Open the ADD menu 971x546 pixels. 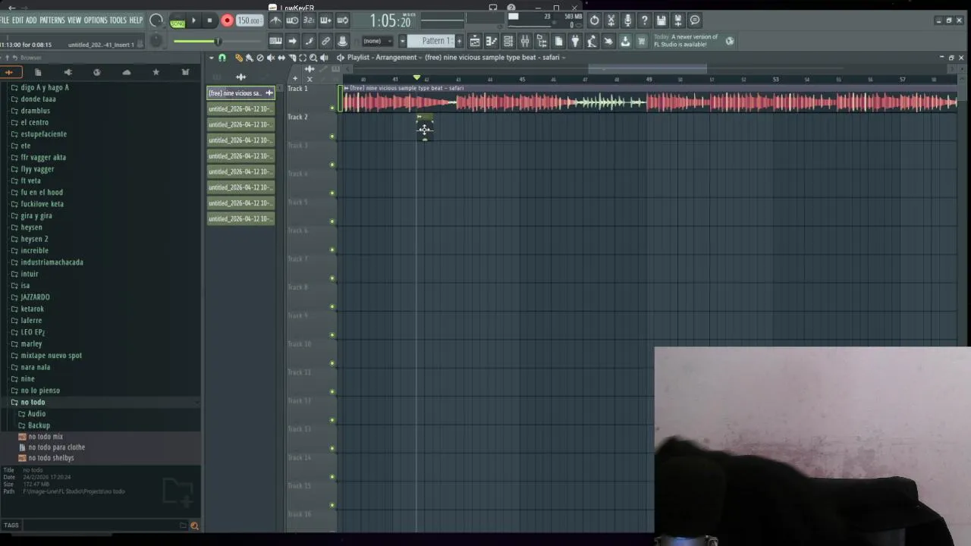coord(31,20)
